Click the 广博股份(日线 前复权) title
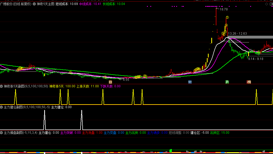This screenshot has height=154, width=273. [16, 4]
